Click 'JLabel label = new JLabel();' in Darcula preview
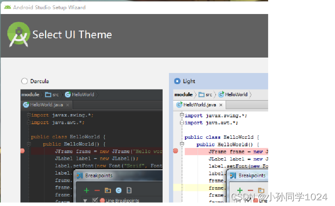 click(x=96, y=159)
